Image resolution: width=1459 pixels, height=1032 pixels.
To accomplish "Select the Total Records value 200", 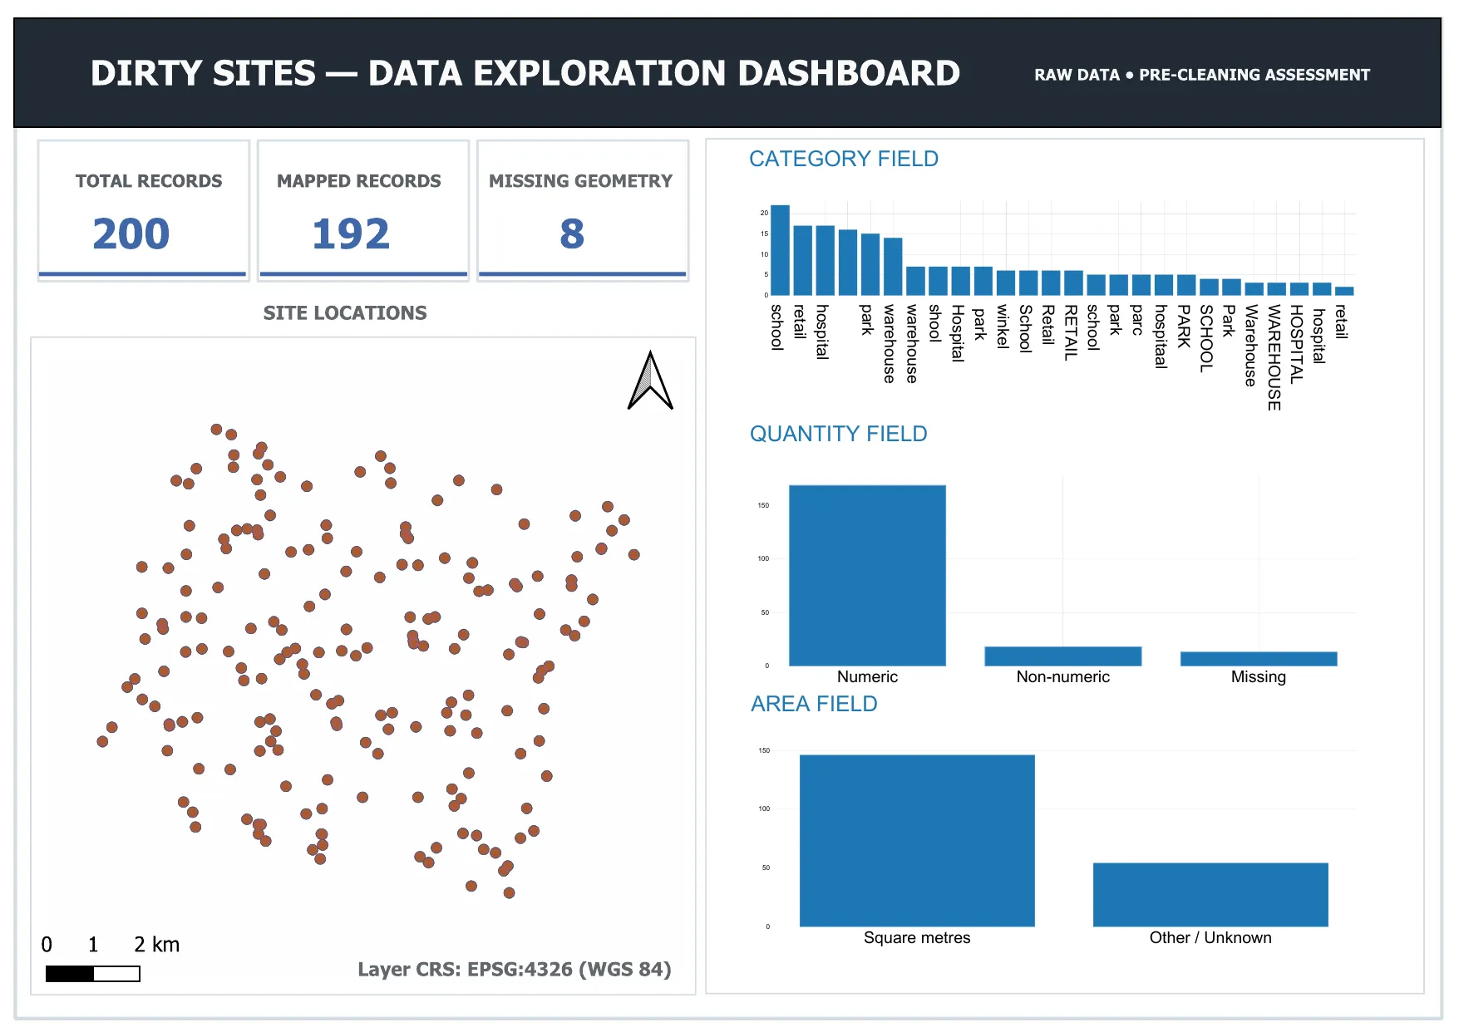I will tap(131, 233).
